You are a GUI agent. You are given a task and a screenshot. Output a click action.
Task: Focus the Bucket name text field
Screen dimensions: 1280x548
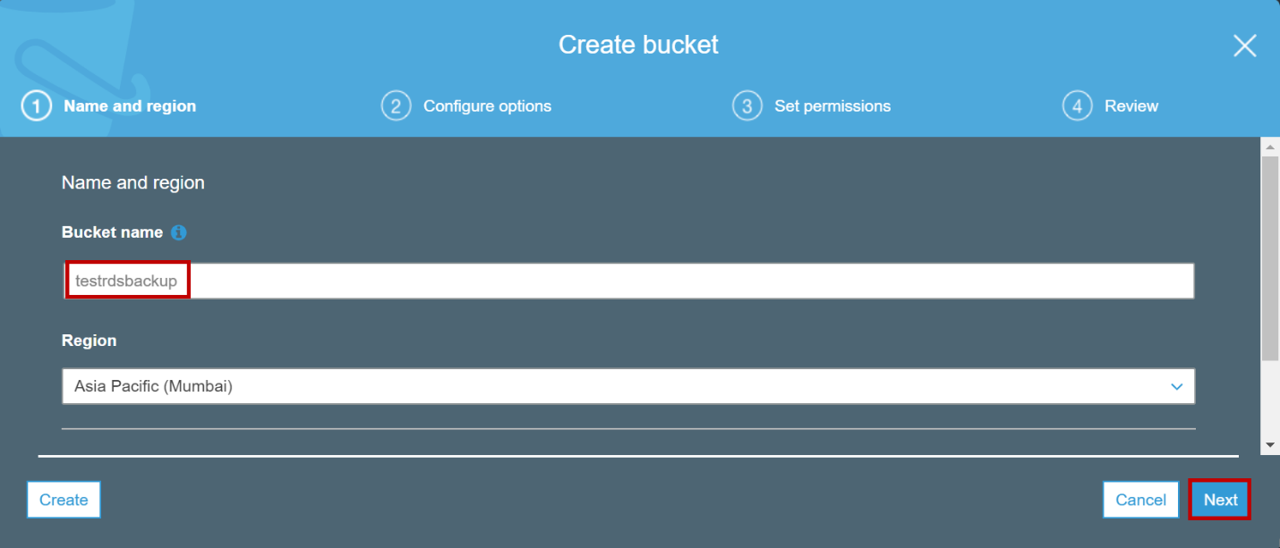coord(627,281)
